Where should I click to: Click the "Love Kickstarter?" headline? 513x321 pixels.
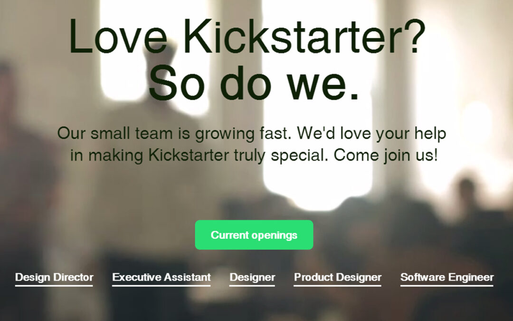[x=247, y=36]
